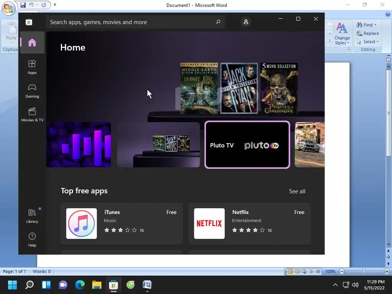
Task: Click the Word Office button
Action: (x=8, y=8)
